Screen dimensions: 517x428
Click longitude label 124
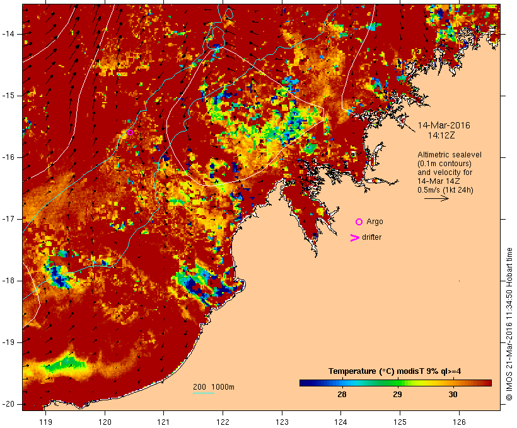pyautogui.click(x=341, y=422)
